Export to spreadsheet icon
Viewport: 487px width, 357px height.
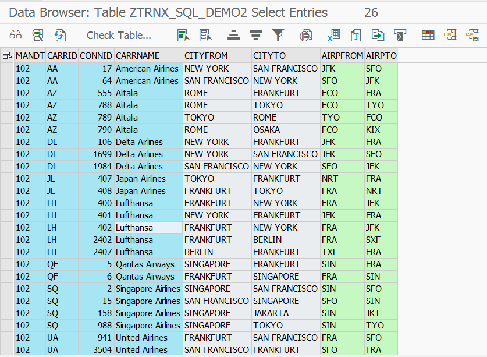tap(334, 35)
